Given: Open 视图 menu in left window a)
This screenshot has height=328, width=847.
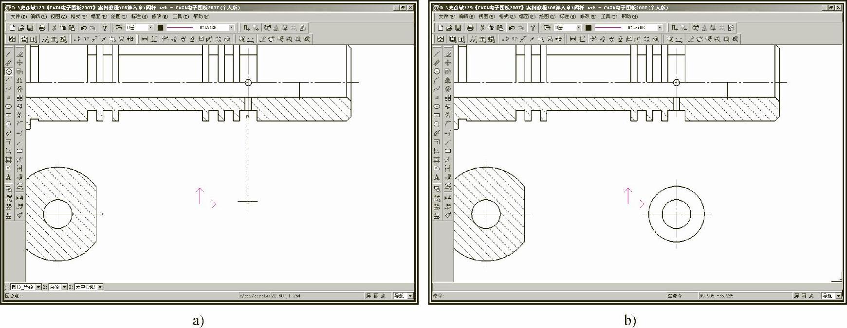Looking at the screenshot, I should (58, 17).
